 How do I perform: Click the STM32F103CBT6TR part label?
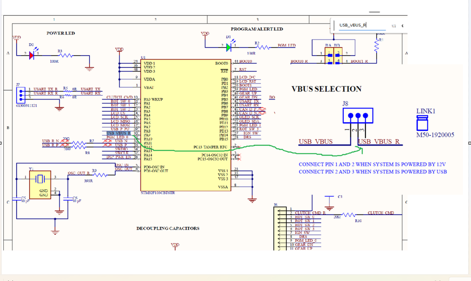pos(157,193)
